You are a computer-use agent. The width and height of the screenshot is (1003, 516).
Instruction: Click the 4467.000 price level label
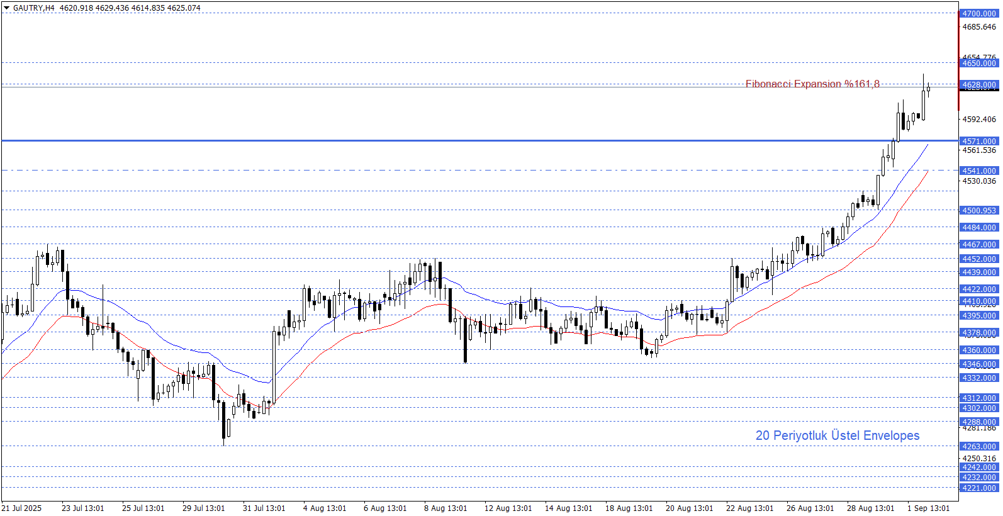point(979,245)
